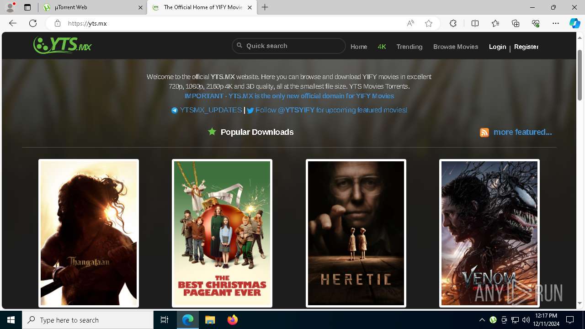Click the IMPORTANT official domain notice

[289, 96]
